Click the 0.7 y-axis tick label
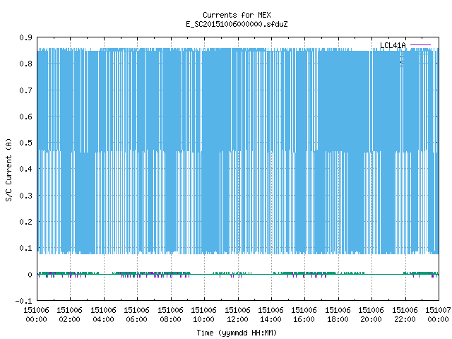452x339 pixels. coord(25,90)
